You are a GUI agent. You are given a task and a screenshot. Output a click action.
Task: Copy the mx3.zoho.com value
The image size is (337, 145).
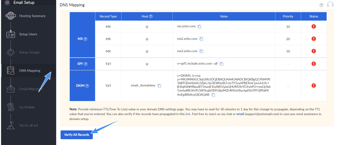click(201, 51)
